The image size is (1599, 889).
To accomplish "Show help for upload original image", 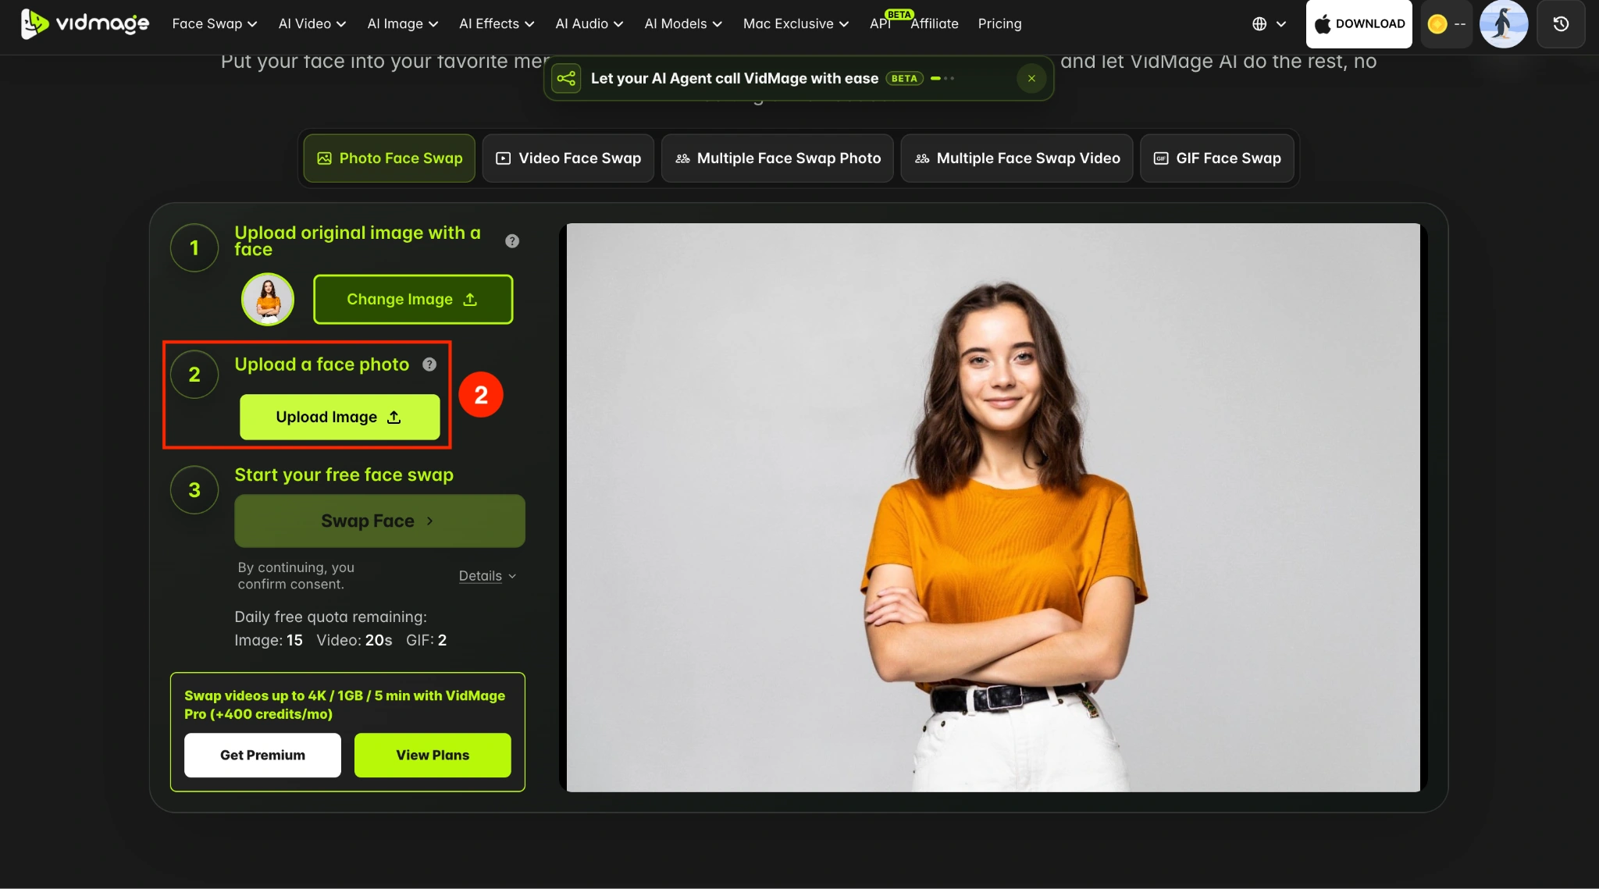I will (x=512, y=241).
